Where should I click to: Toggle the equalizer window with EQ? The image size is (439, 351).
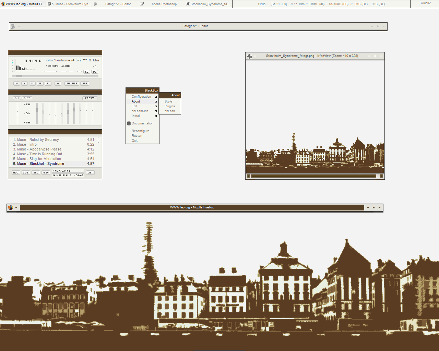[87, 72]
